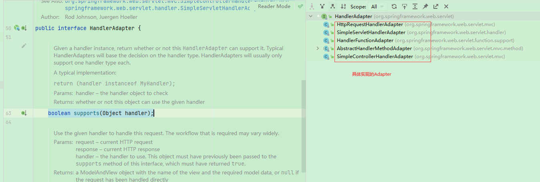
Task: Click the pencil edit doc comment icon
Action: (x=24, y=46)
